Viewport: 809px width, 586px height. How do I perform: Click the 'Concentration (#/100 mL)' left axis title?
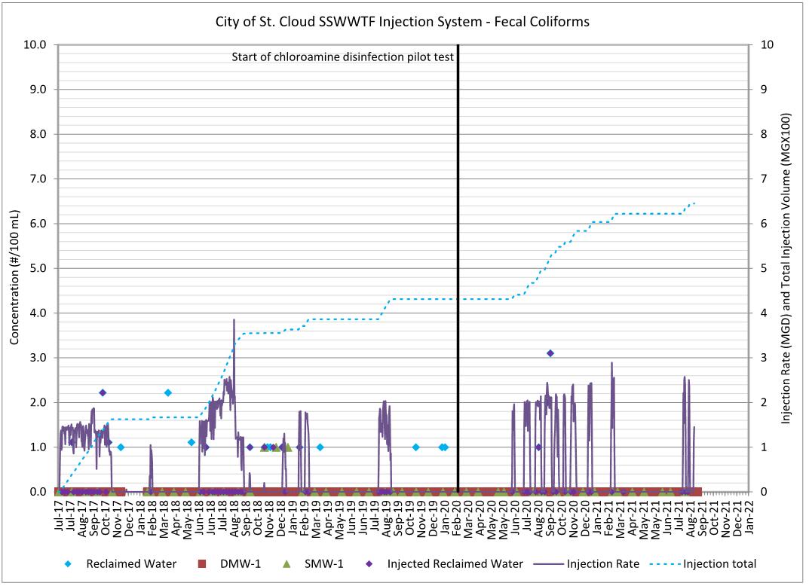pos(14,277)
